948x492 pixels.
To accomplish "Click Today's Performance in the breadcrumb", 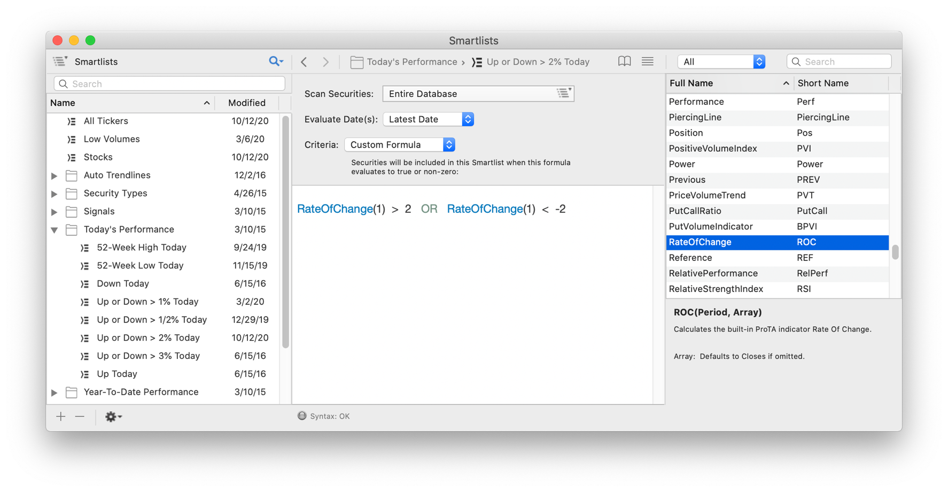I will tap(413, 61).
